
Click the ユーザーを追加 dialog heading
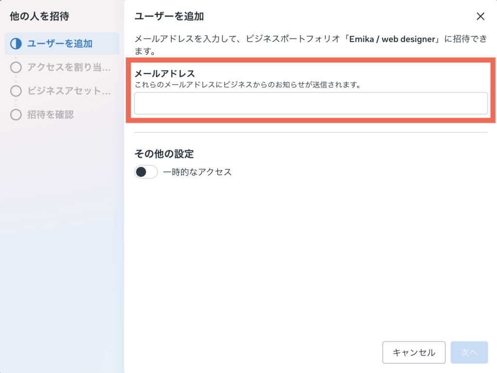point(169,16)
